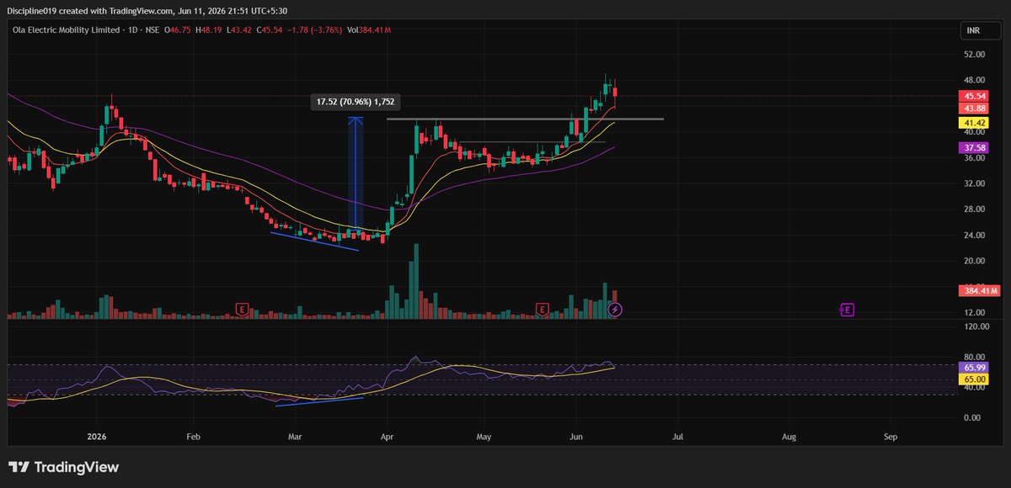
Task: Select the blue trendline on the RSI pane
Action: pos(319,401)
